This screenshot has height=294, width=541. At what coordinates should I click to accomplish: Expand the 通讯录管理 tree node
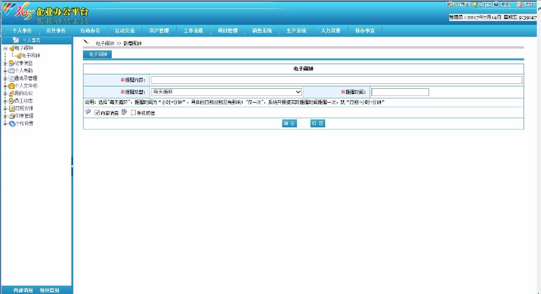(5, 79)
